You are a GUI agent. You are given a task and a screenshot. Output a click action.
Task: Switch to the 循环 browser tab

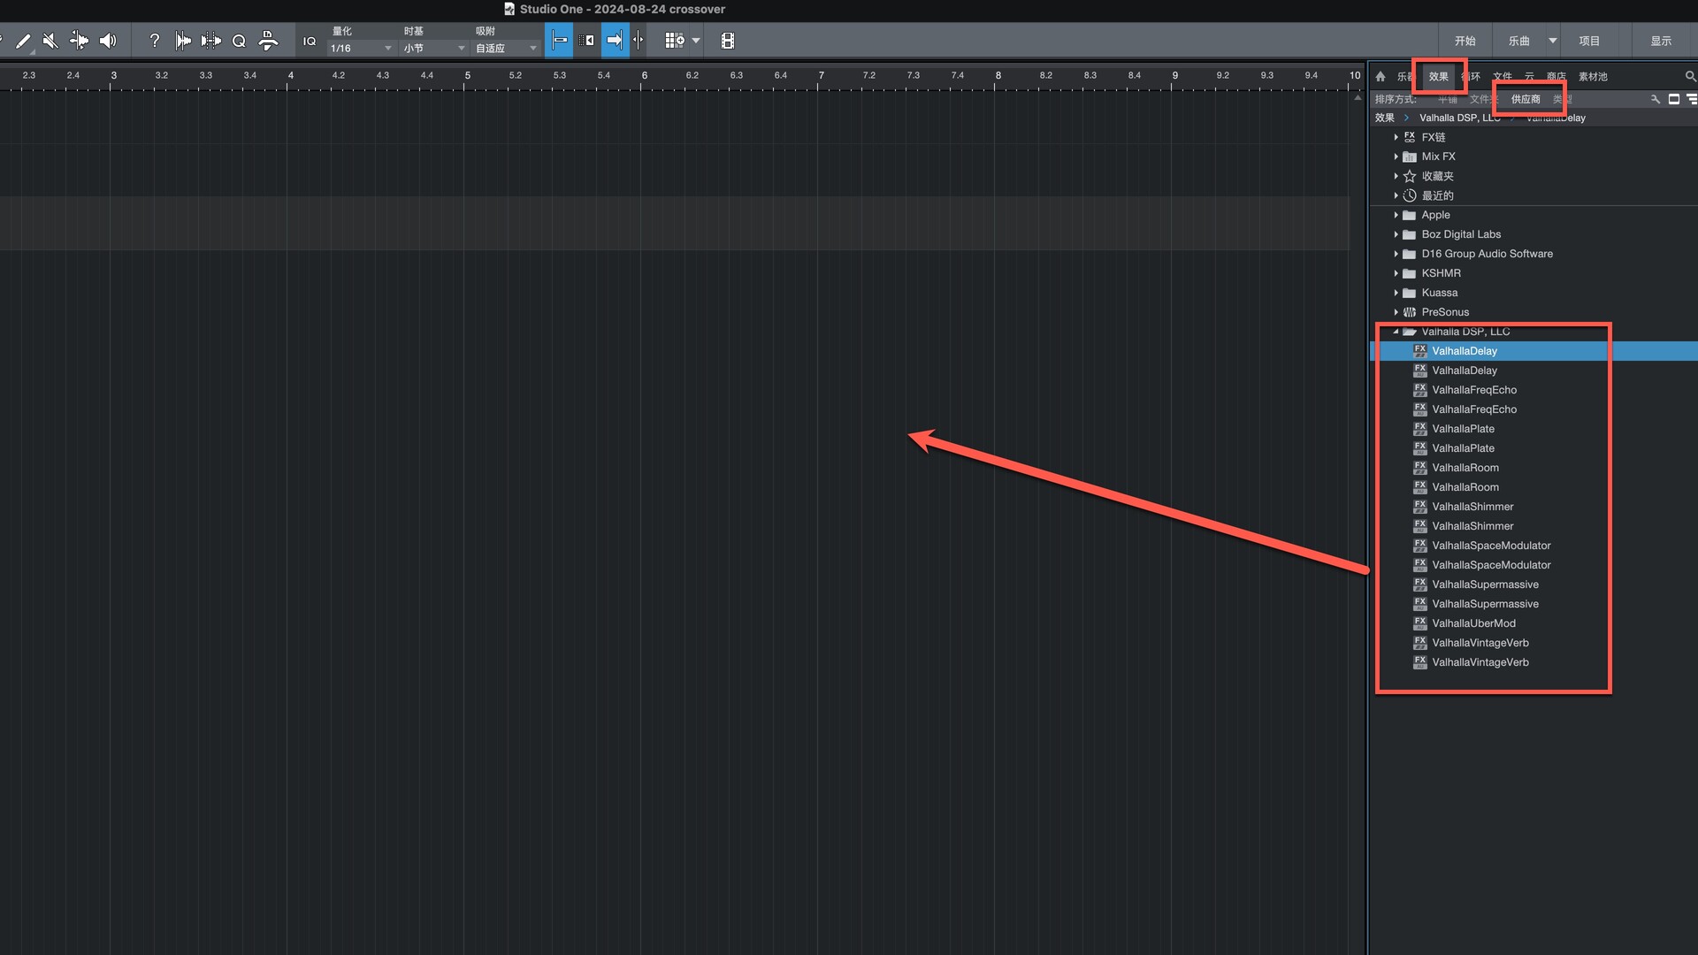[x=1472, y=77]
